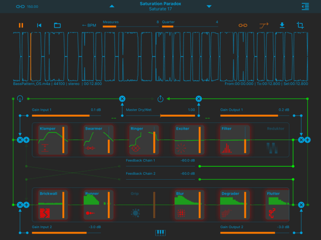Click the red Filter spectrum bars icon
Screen dimensions: 321x240
pyautogui.click(x=227, y=148)
